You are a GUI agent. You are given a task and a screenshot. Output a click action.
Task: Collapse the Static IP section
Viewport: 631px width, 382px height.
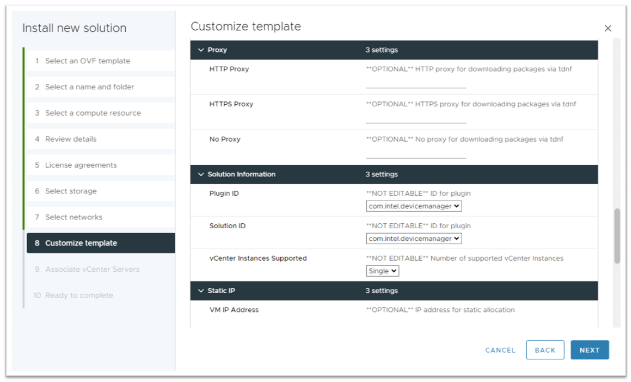tap(201, 290)
